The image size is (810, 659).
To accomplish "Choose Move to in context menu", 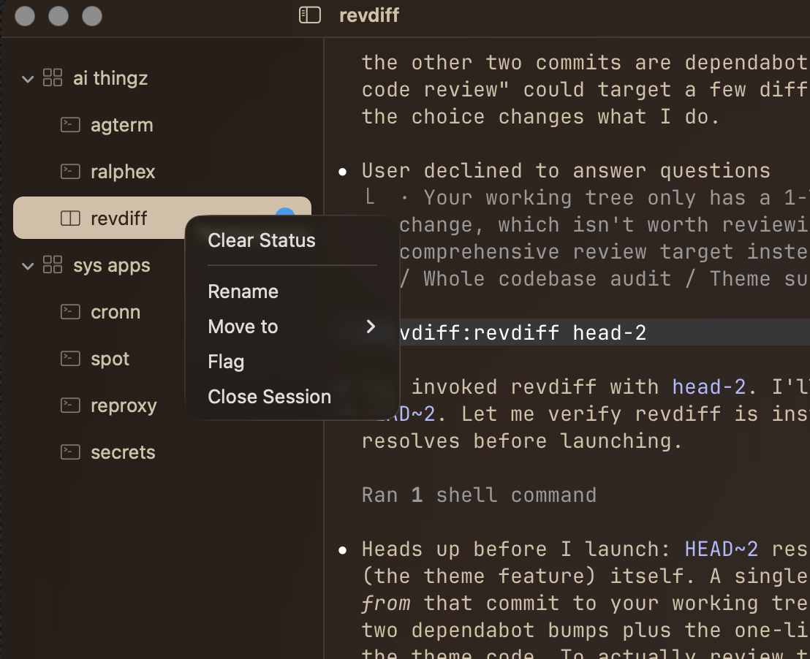I will coord(292,327).
